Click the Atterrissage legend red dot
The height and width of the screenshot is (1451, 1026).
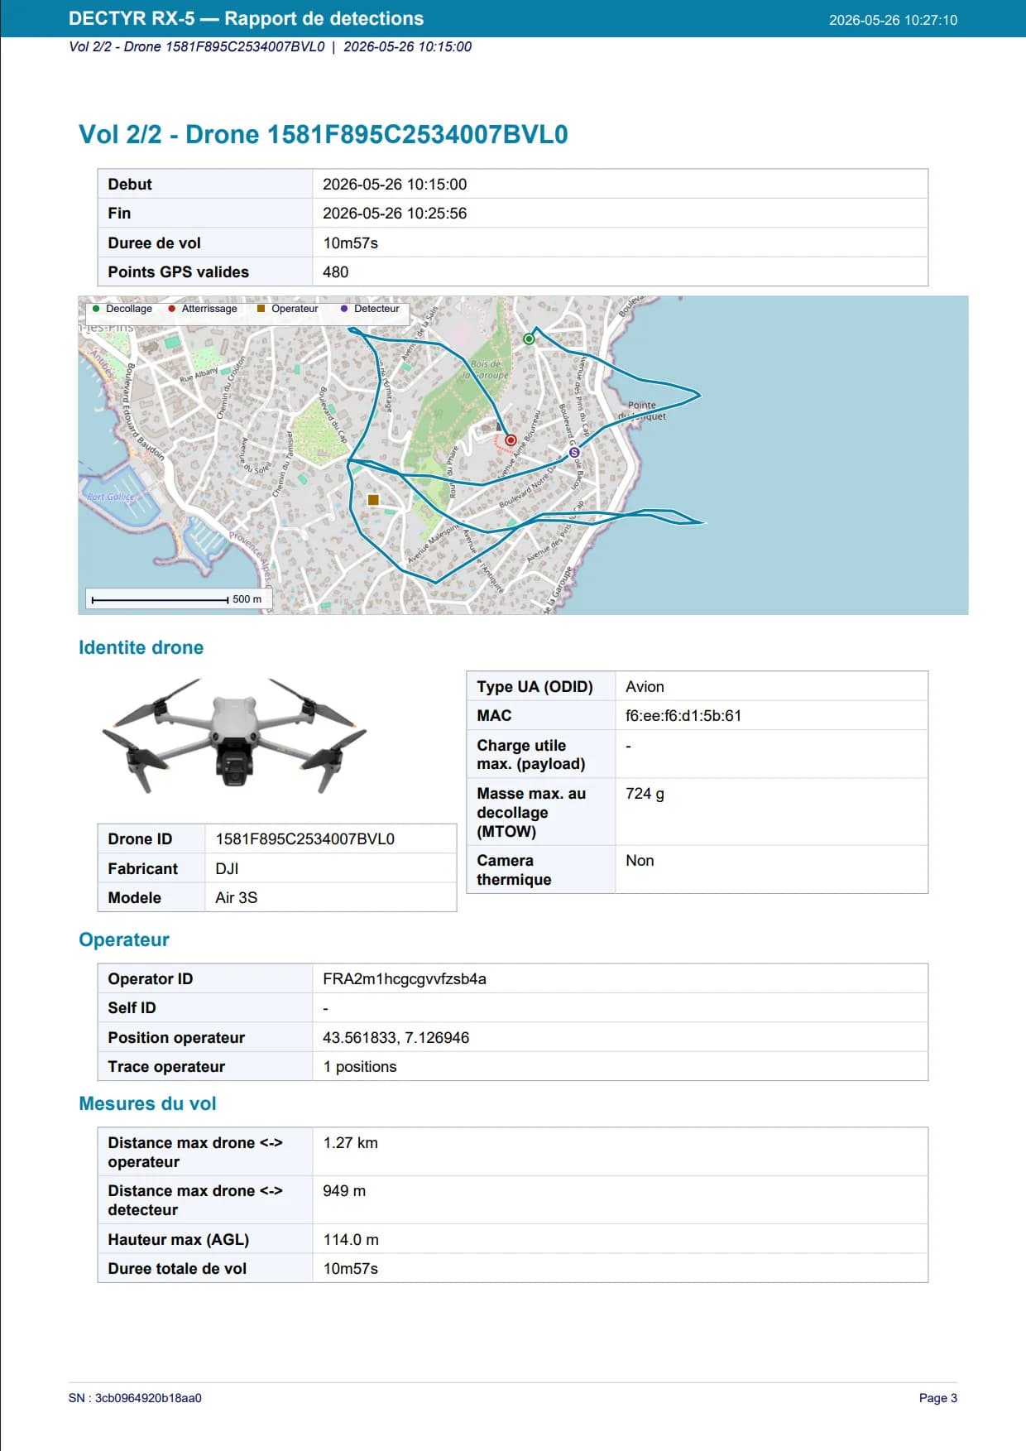pyautogui.click(x=172, y=309)
